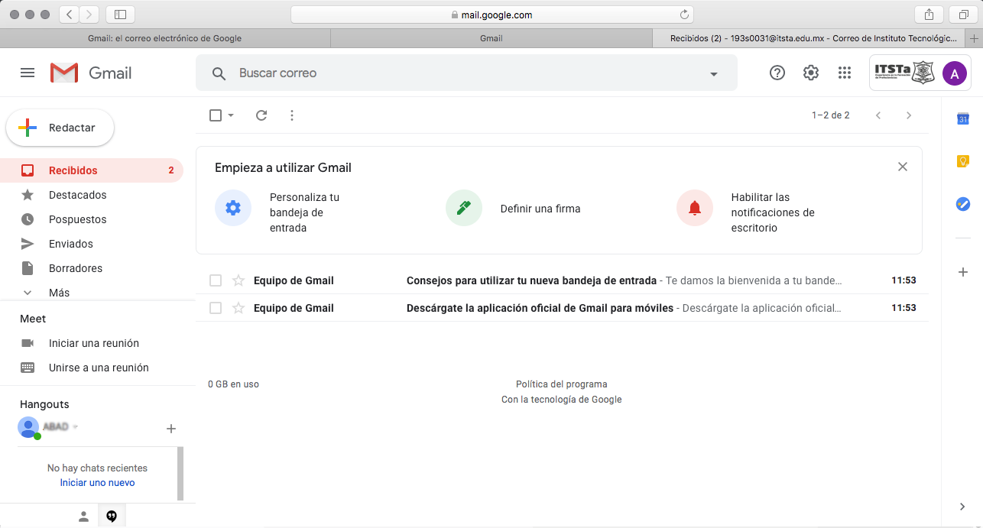The width and height of the screenshot is (983, 528).
Task: Hide the side panel chevron
Action: pos(963,507)
